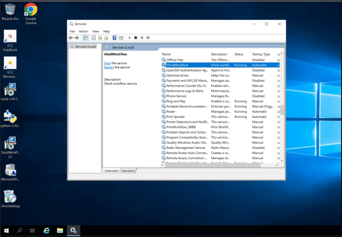
Task: Open the Google Chrome desktop shortcut
Action: pyautogui.click(x=31, y=14)
